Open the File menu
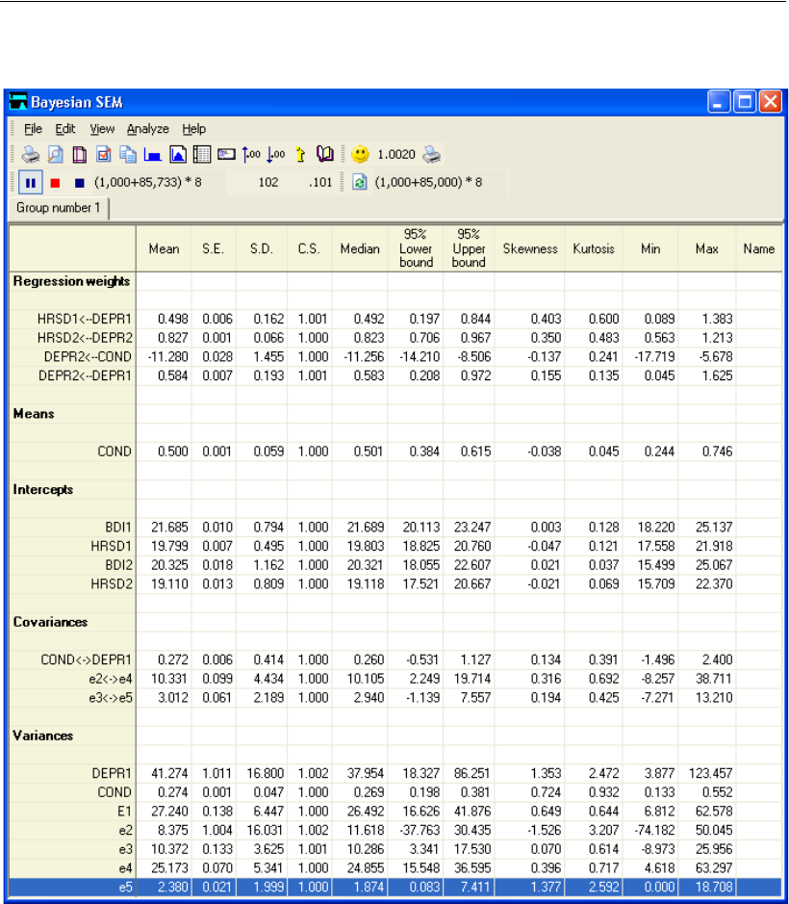Screen dimensions: 789x904 pyautogui.click(x=33, y=128)
